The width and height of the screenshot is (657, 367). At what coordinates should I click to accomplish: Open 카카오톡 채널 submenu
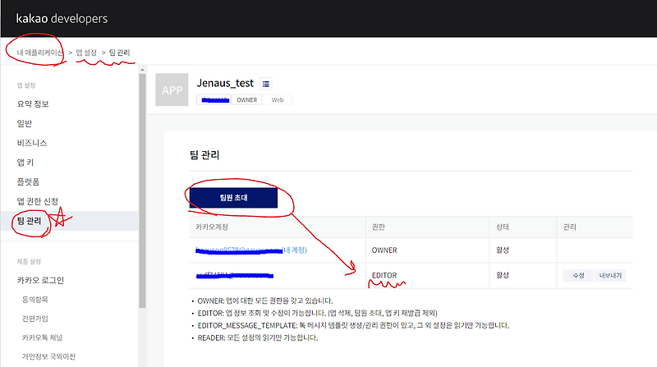click(x=43, y=337)
